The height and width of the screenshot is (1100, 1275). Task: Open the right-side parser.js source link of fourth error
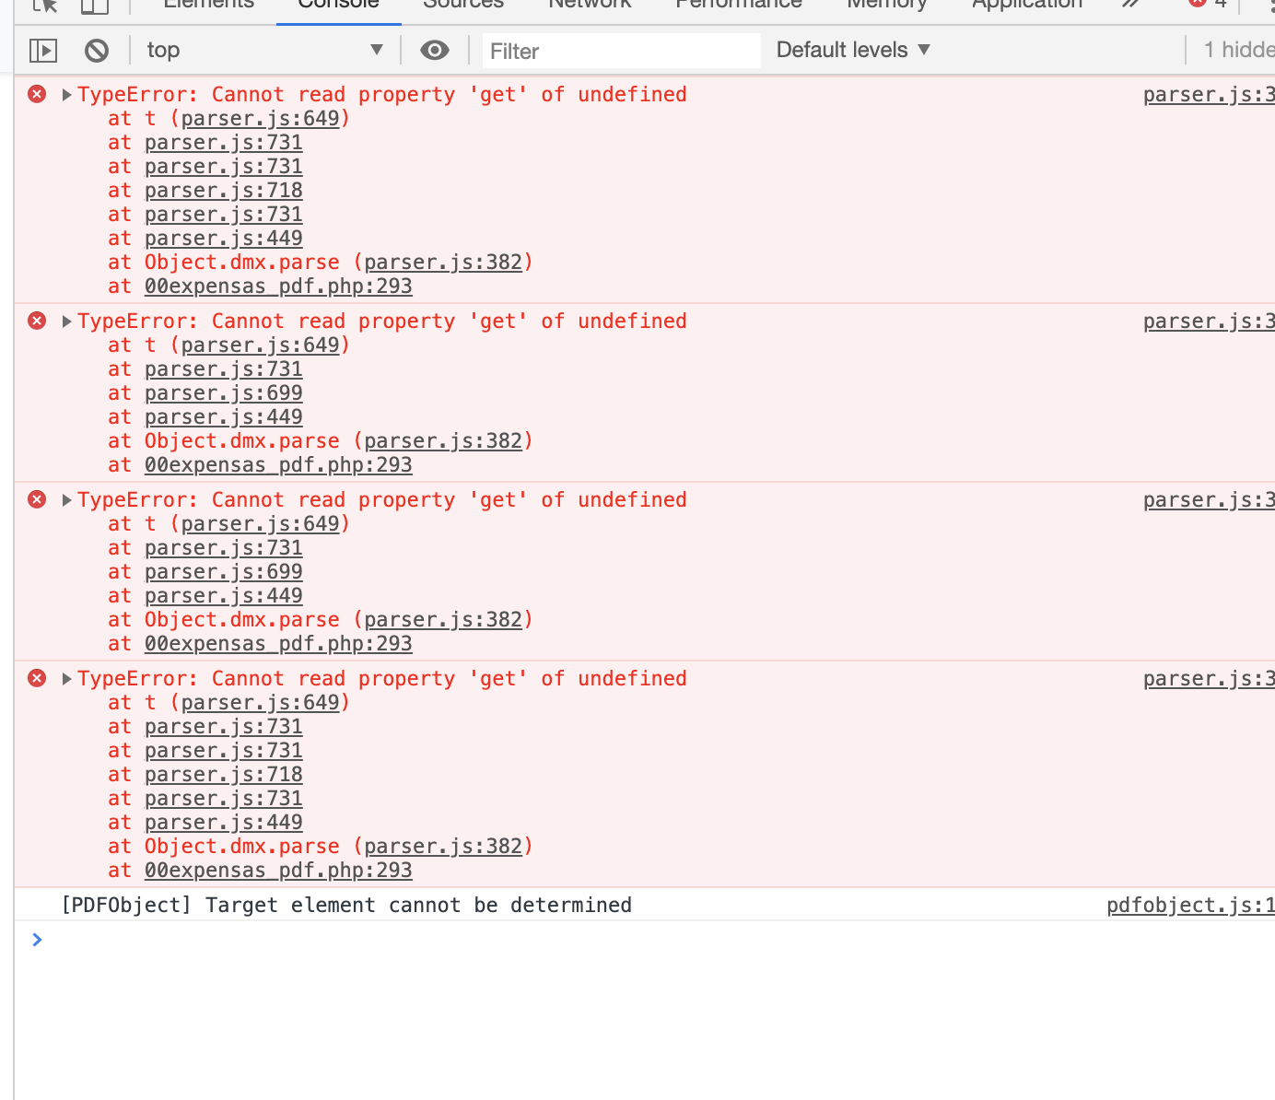(x=1209, y=679)
